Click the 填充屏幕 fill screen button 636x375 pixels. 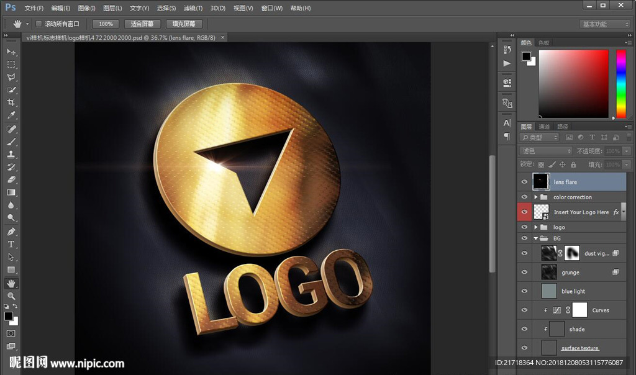pos(184,24)
